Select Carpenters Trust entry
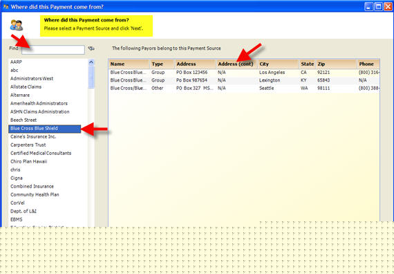 [x=28, y=145]
